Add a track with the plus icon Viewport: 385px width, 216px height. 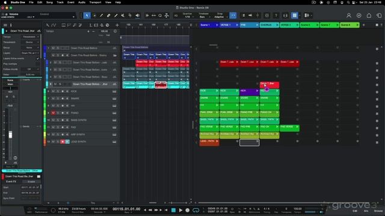117,25
